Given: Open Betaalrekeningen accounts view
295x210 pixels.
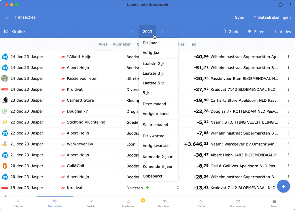Looking at the screenshot, I should (272, 17).
